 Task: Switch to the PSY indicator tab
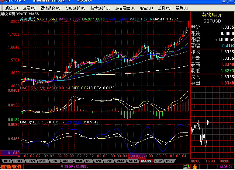pyautogui.click(x=169, y=161)
